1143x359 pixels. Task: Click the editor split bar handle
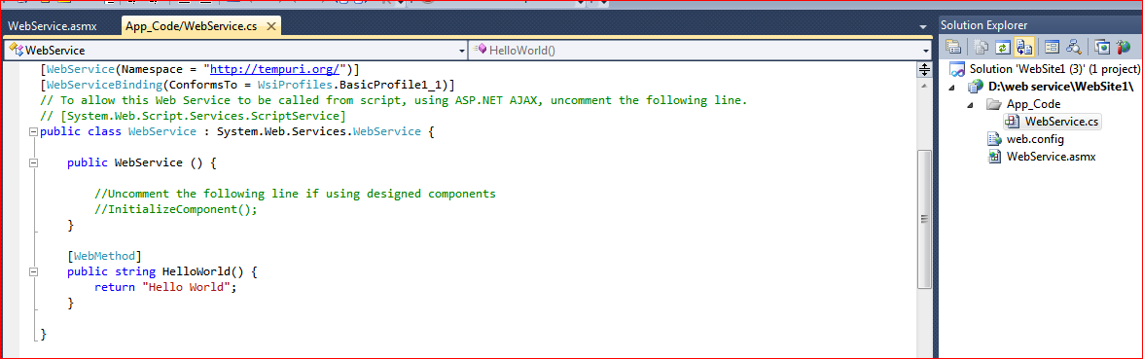pyautogui.click(x=924, y=69)
